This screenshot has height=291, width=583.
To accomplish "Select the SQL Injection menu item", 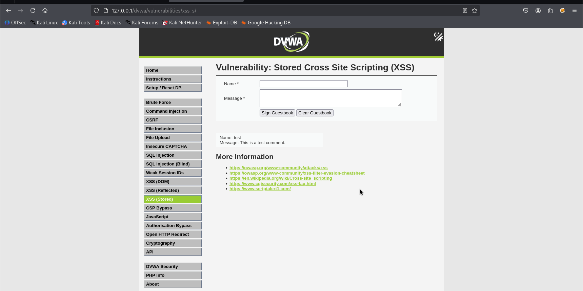I will pos(173,155).
